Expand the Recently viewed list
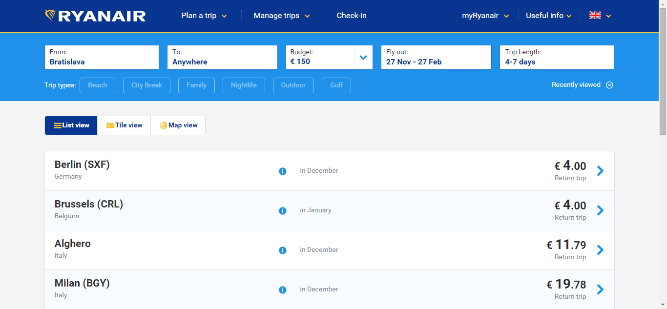The image size is (667, 309). pyautogui.click(x=582, y=85)
